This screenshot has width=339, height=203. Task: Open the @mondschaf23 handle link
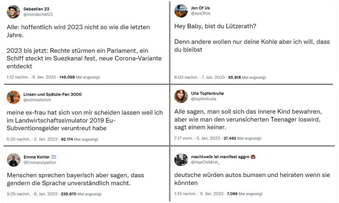point(38,14)
